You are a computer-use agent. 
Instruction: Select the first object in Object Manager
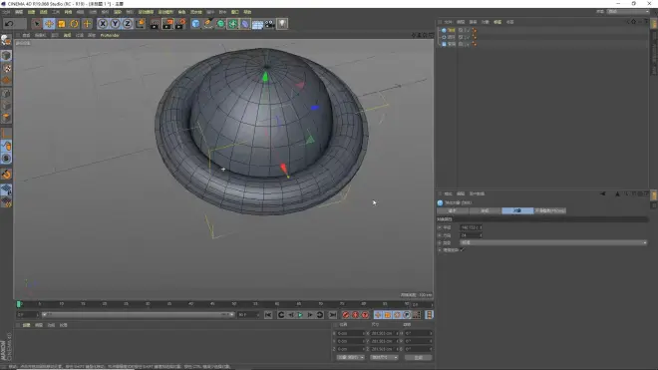pos(451,30)
